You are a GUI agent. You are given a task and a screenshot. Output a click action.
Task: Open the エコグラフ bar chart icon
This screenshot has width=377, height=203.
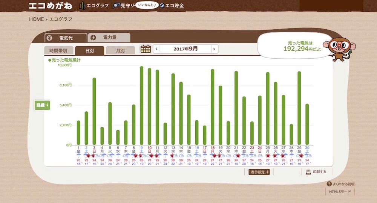(82, 6)
